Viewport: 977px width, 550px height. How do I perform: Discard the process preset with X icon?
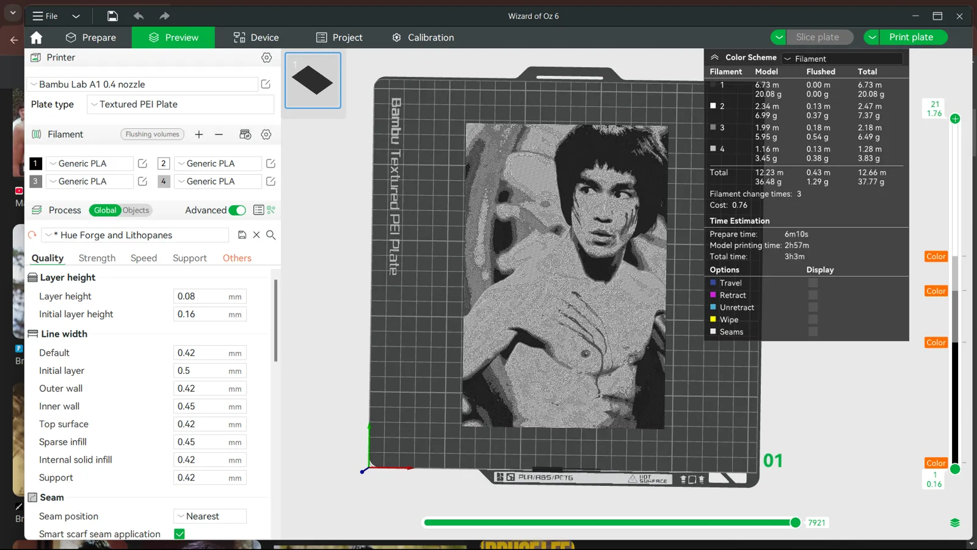tap(256, 235)
